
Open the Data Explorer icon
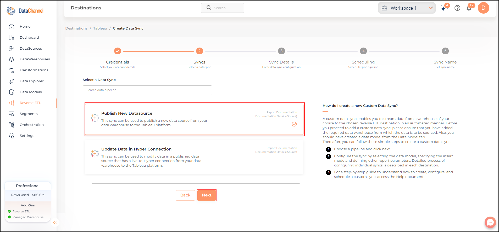coord(12,81)
